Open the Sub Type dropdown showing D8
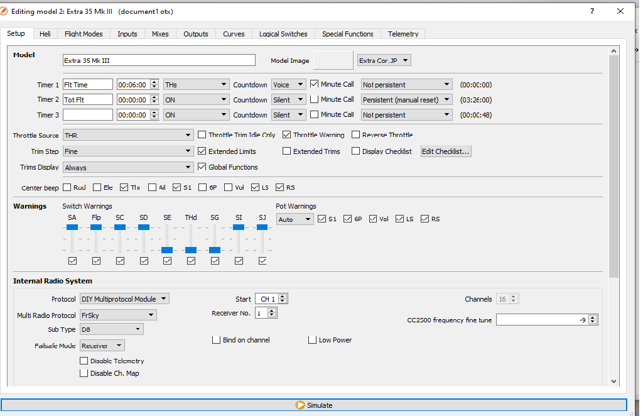 111,329
